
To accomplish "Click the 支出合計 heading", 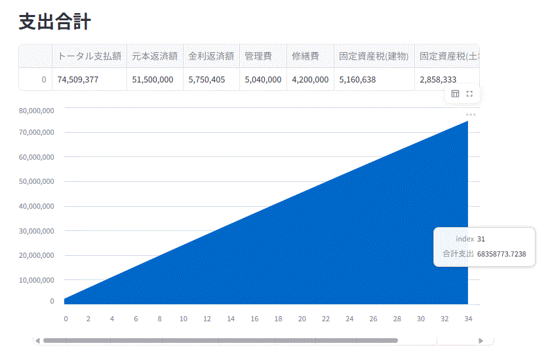I will (x=54, y=22).
